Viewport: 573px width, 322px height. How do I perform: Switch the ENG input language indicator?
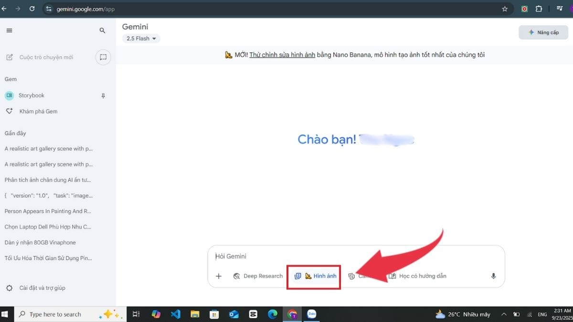[542, 315]
